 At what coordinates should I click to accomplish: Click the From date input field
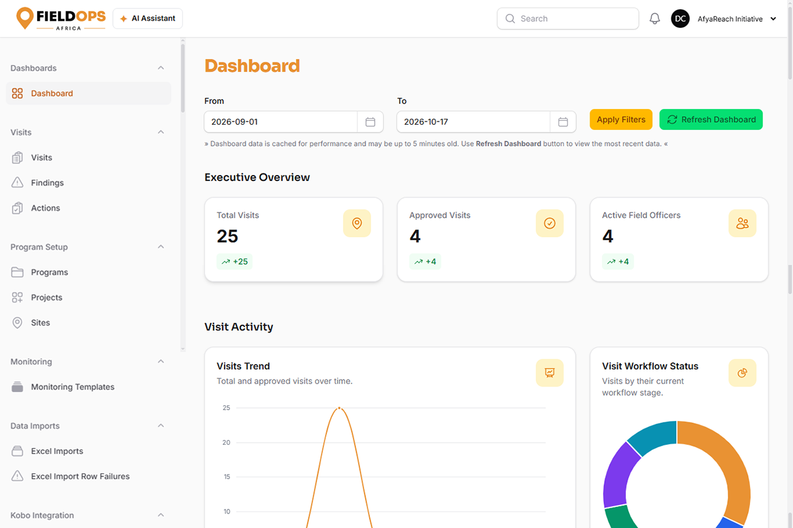coord(281,122)
